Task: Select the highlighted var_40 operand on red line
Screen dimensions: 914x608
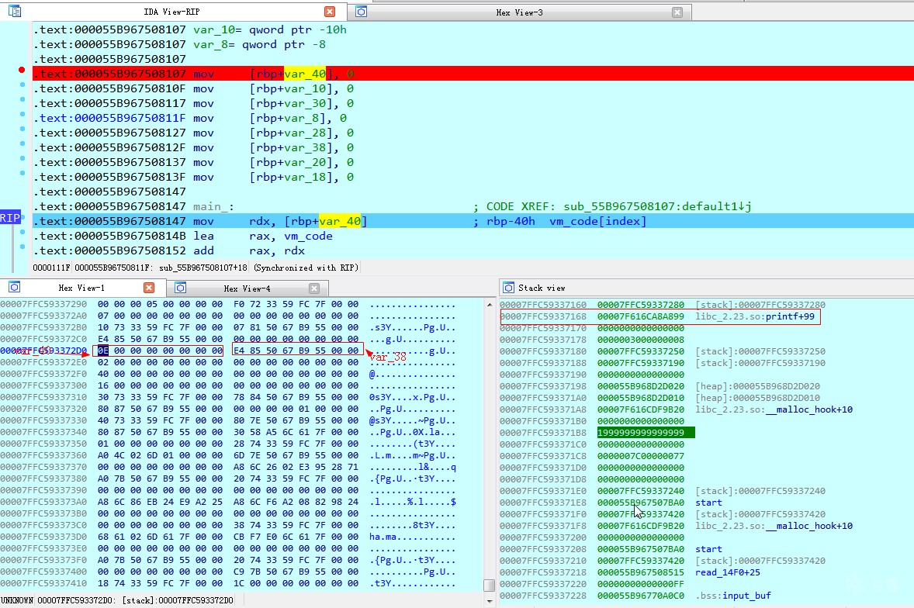Action: (x=305, y=74)
